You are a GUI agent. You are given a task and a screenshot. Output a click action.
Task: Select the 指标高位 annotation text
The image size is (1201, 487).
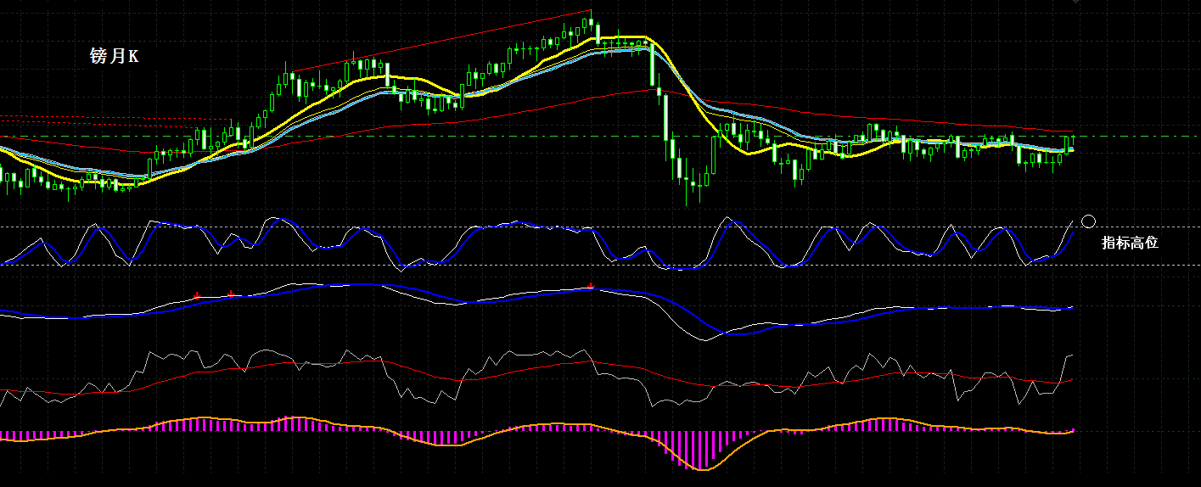click(x=1130, y=243)
